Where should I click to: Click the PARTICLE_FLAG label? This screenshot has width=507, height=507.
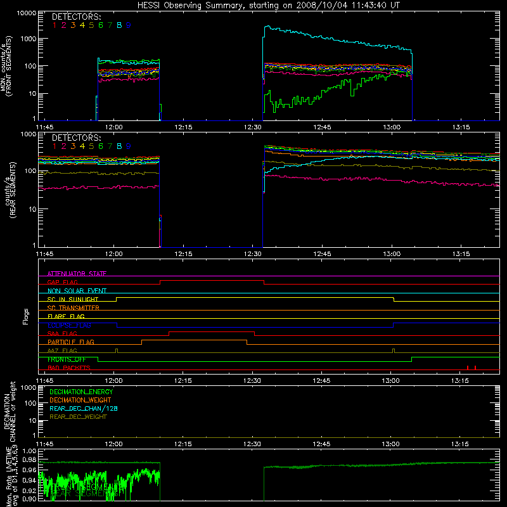pyautogui.click(x=71, y=342)
